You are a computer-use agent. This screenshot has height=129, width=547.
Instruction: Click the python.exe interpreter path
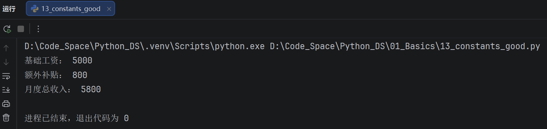coord(145,46)
